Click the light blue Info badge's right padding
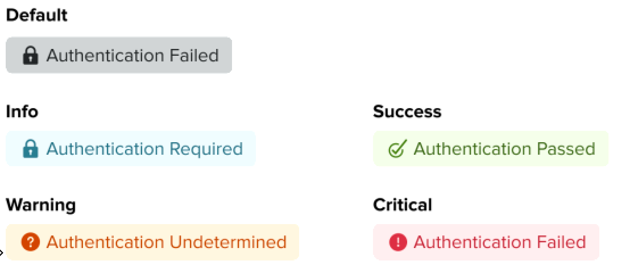Image resolution: width=638 pixels, height=273 pixels. tap(250, 149)
